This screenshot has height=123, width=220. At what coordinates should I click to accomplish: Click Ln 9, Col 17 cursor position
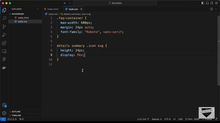click(143, 119)
